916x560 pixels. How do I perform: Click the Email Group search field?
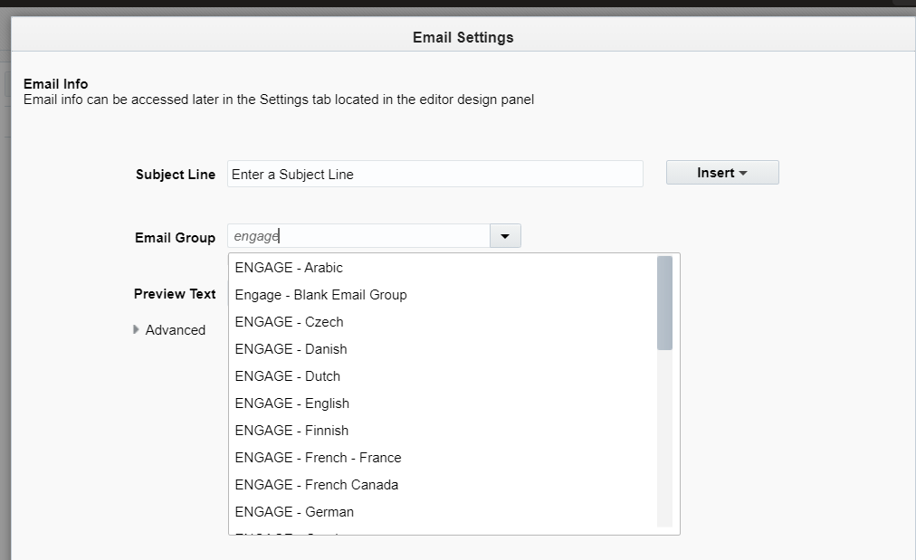click(x=358, y=236)
